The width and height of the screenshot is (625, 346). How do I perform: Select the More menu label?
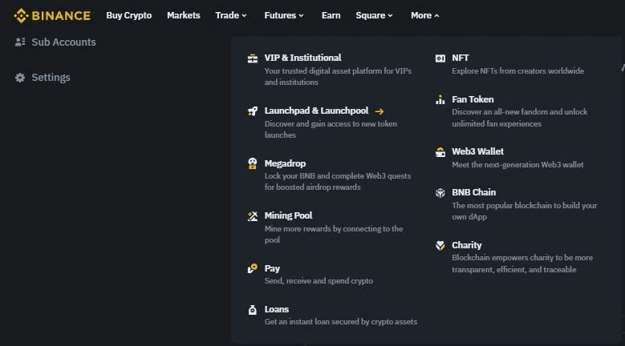[421, 15]
